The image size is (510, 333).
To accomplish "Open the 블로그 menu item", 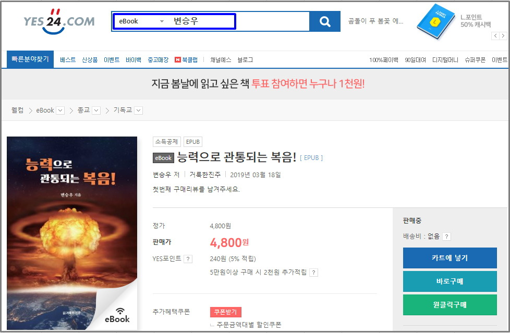I will (x=245, y=60).
